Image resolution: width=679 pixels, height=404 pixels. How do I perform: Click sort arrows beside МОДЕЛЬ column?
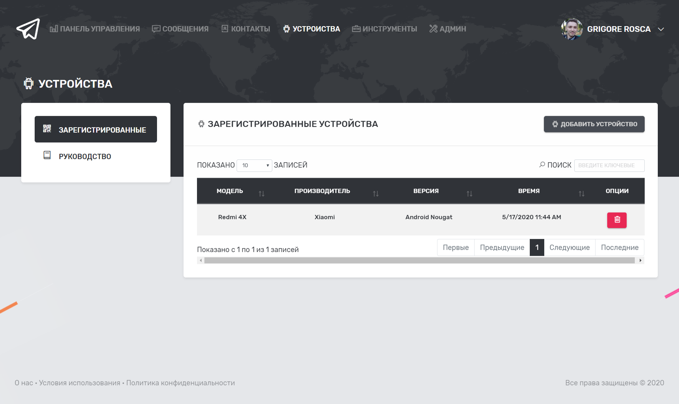pyautogui.click(x=261, y=193)
